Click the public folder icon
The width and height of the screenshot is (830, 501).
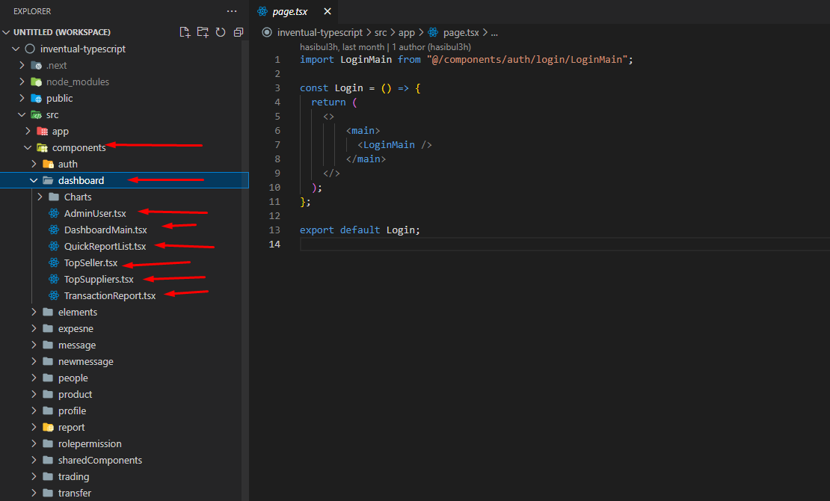coord(37,99)
